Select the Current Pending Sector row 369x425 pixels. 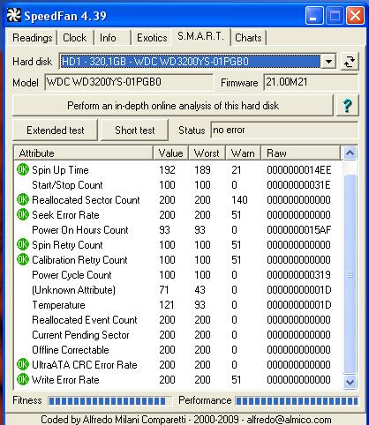178,335
